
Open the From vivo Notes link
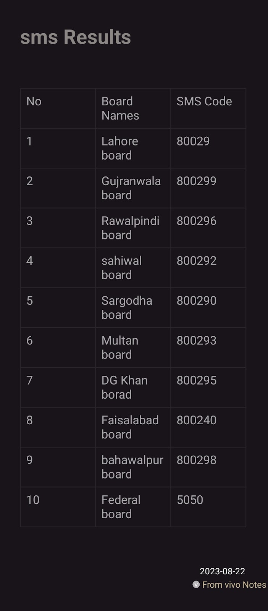coord(234,585)
